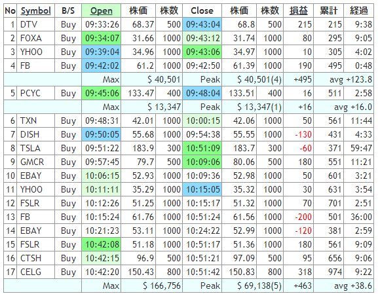
Task: Click open time 09:39:04 in row 3
Action: point(102,52)
